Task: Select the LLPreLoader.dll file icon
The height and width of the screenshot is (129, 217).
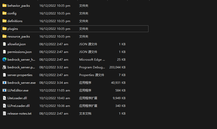Action: point(4,106)
